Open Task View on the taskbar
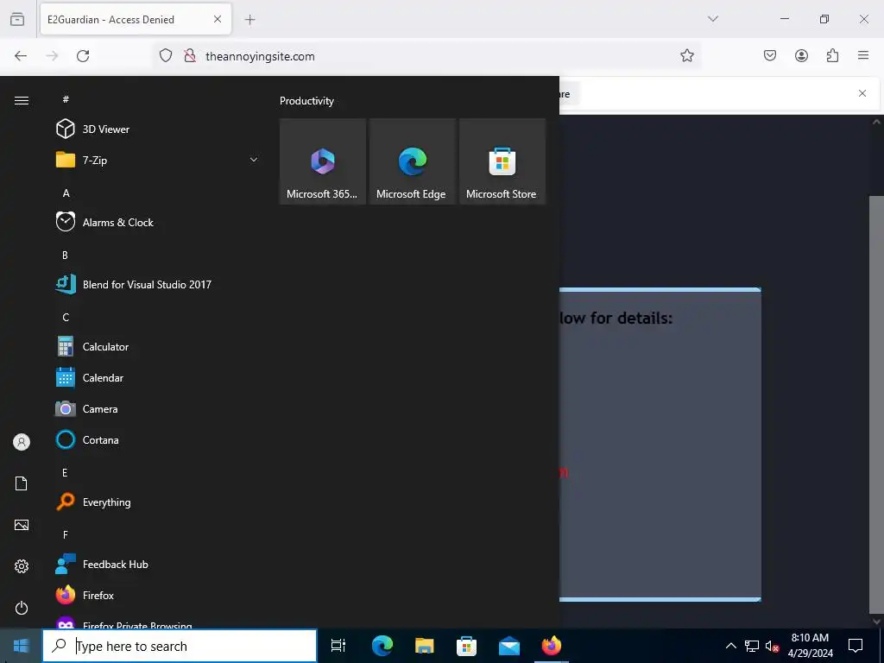 tap(338, 646)
